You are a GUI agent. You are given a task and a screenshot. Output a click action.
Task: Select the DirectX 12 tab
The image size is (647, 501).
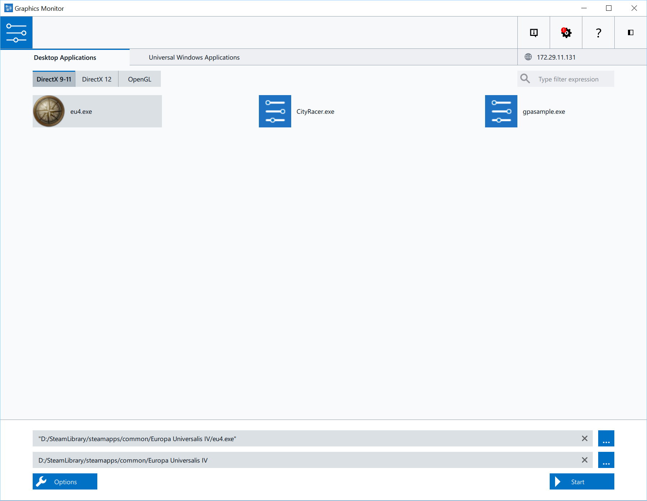point(97,79)
